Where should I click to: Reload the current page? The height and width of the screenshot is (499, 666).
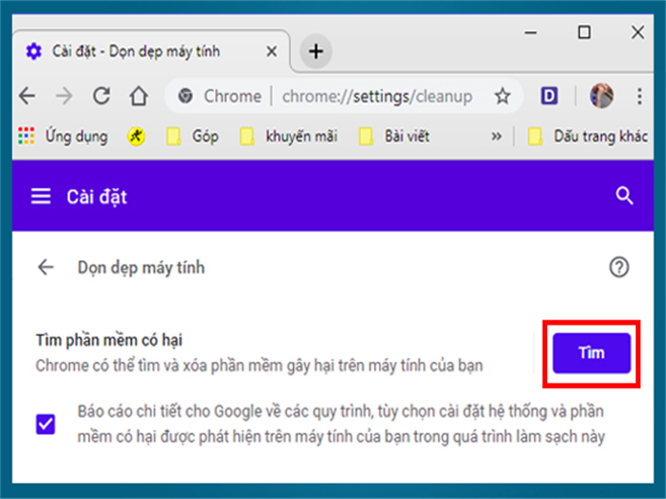[102, 96]
